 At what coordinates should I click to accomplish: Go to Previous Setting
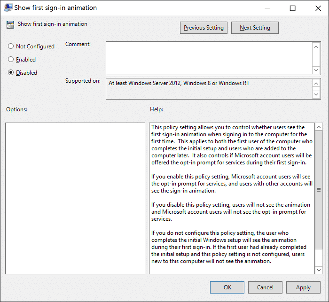(x=204, y=28)
